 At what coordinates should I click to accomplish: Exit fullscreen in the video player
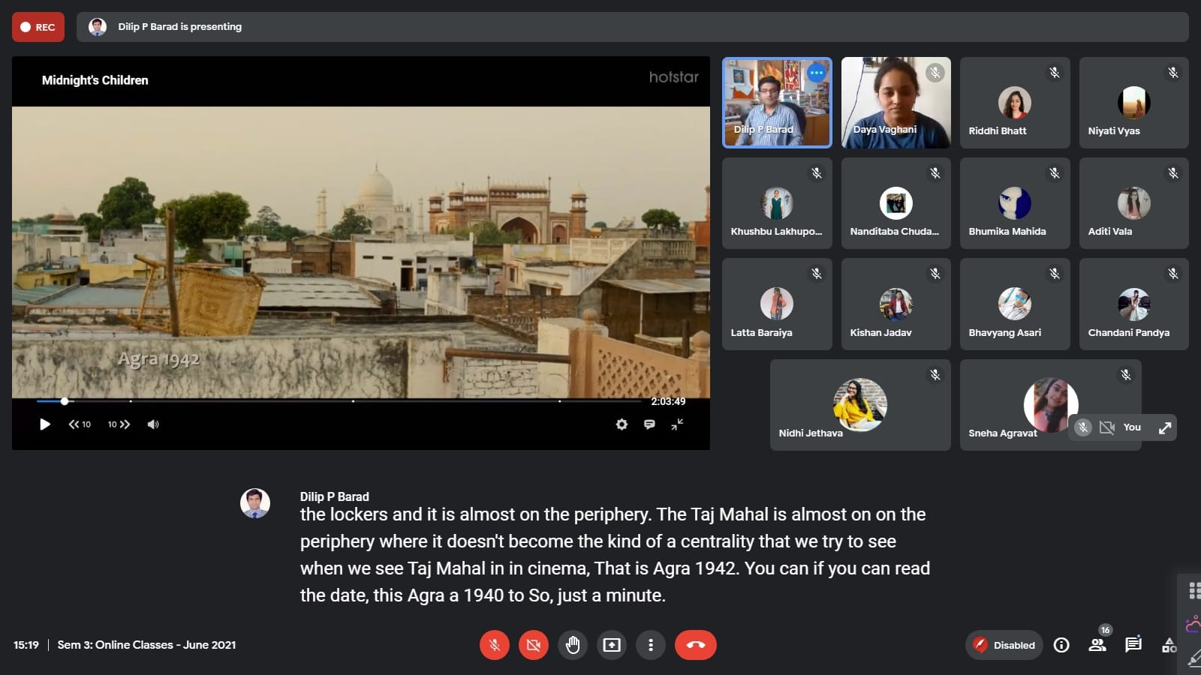click(677, 424)
